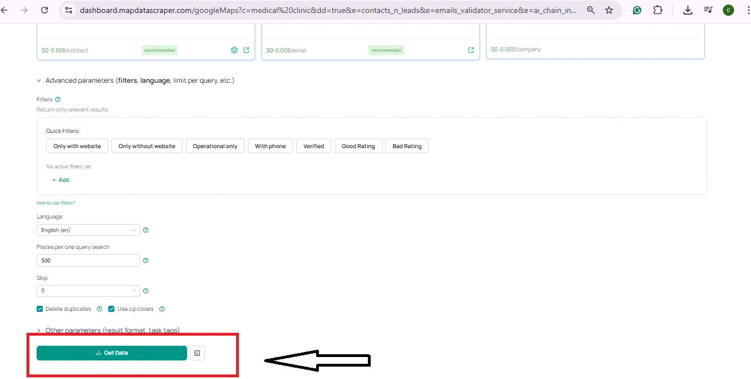Open the Skip dropdown
Image resolution: width=751 pixels, height=379 pixels.
point(88,291)
